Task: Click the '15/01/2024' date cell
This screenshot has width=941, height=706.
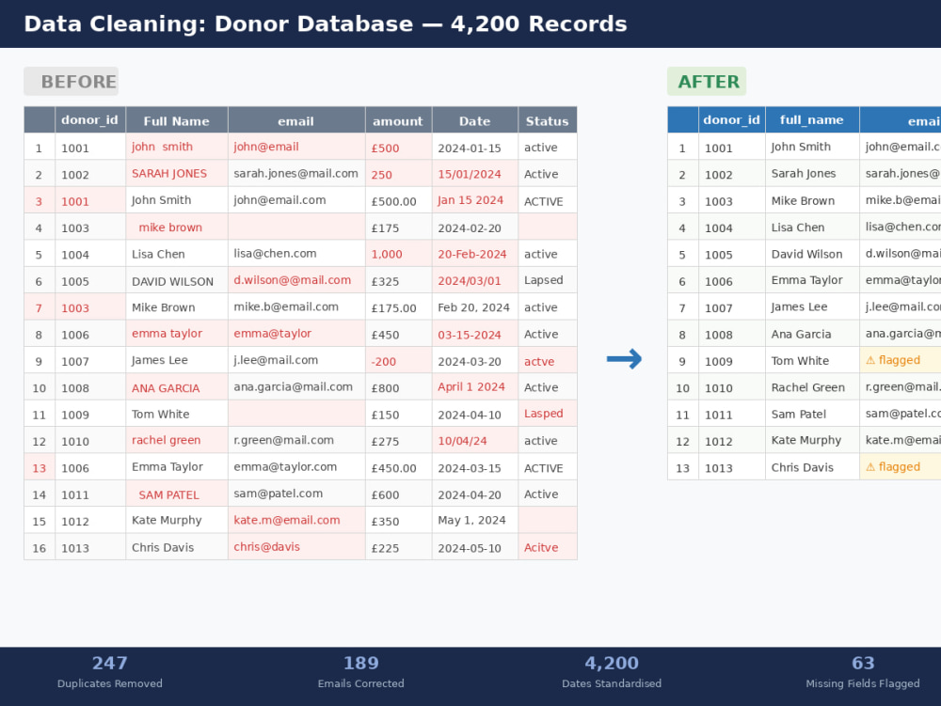Action: click(x=474, y=174)
